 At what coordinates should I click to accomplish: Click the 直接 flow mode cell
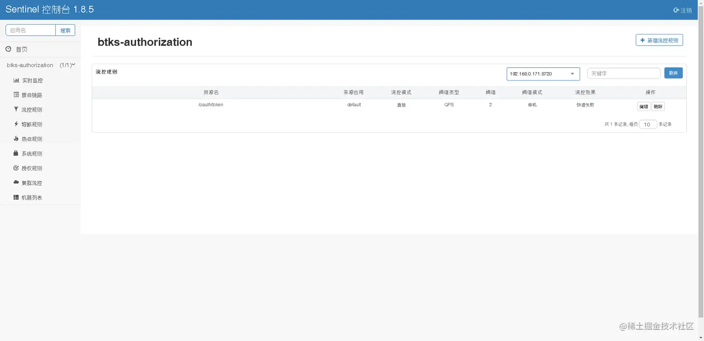(401, 105)
